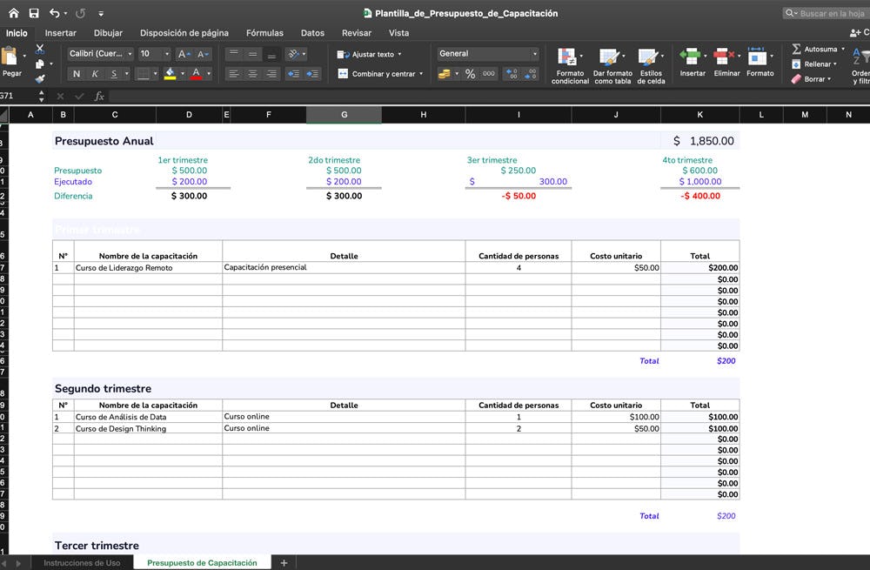This screenshot has width=870, height=570.
Task: Open the Formato condicional icon
Action: click(569, 64)
